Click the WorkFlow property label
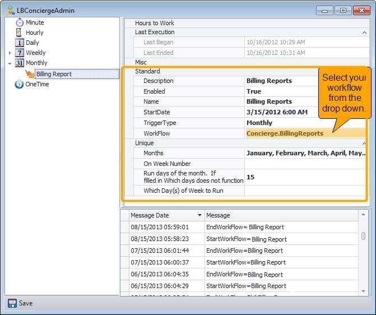Viewport: 376px width, 315px height. click(x=156, y=133)
